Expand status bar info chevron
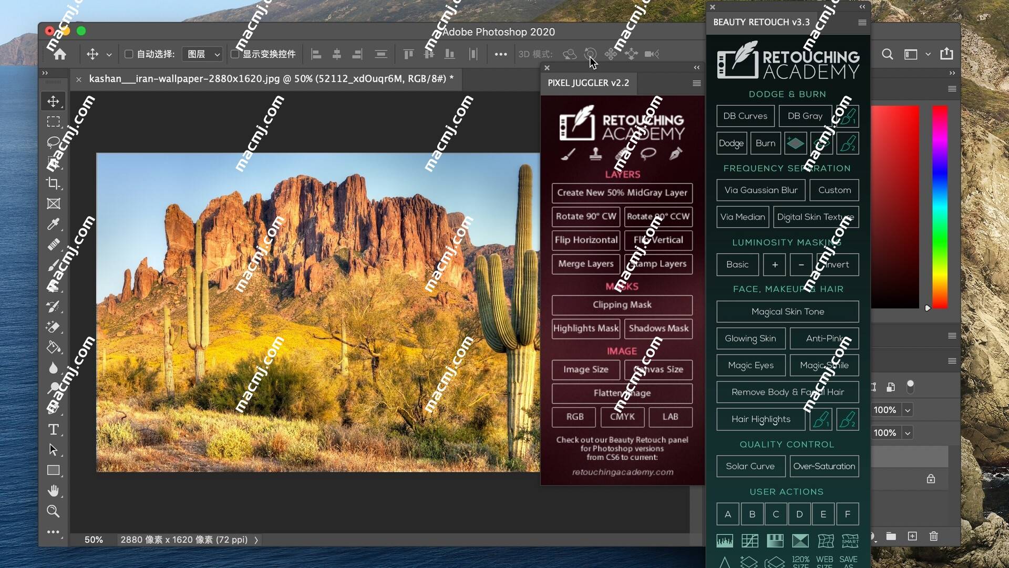 (x=256, y=540)
